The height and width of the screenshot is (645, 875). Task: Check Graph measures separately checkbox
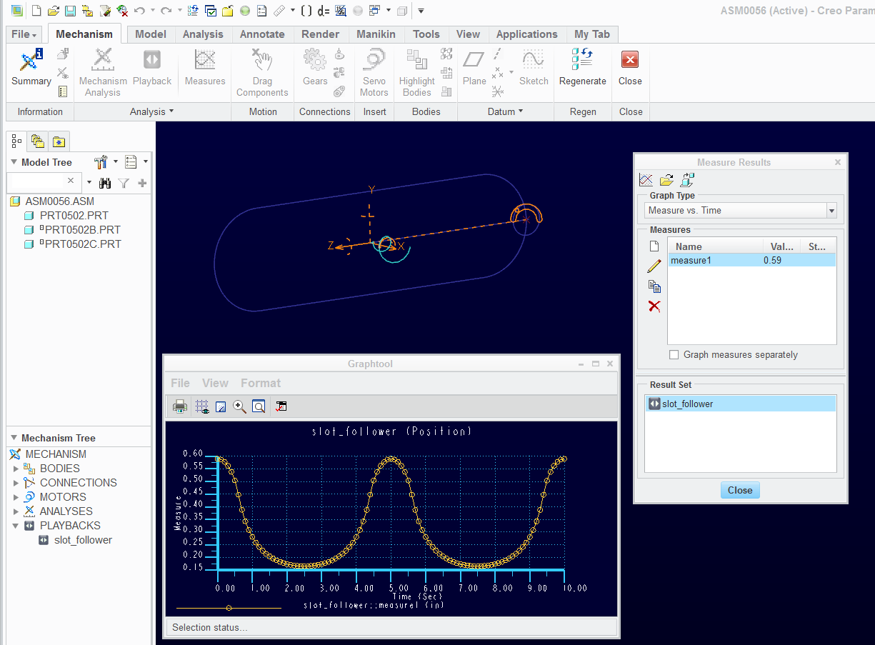pos(674,354)
